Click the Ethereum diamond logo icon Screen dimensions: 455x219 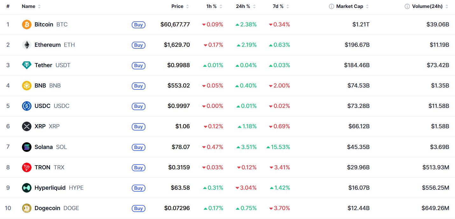(x=27, y=45)
